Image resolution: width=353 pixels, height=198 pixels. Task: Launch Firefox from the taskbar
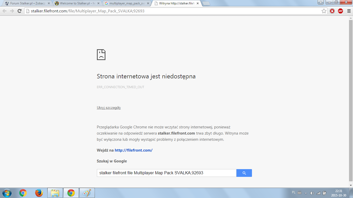(x=39, y=193)
